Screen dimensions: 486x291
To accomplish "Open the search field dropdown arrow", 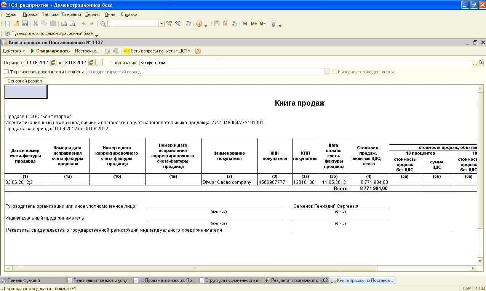I will tap(161, 24).
